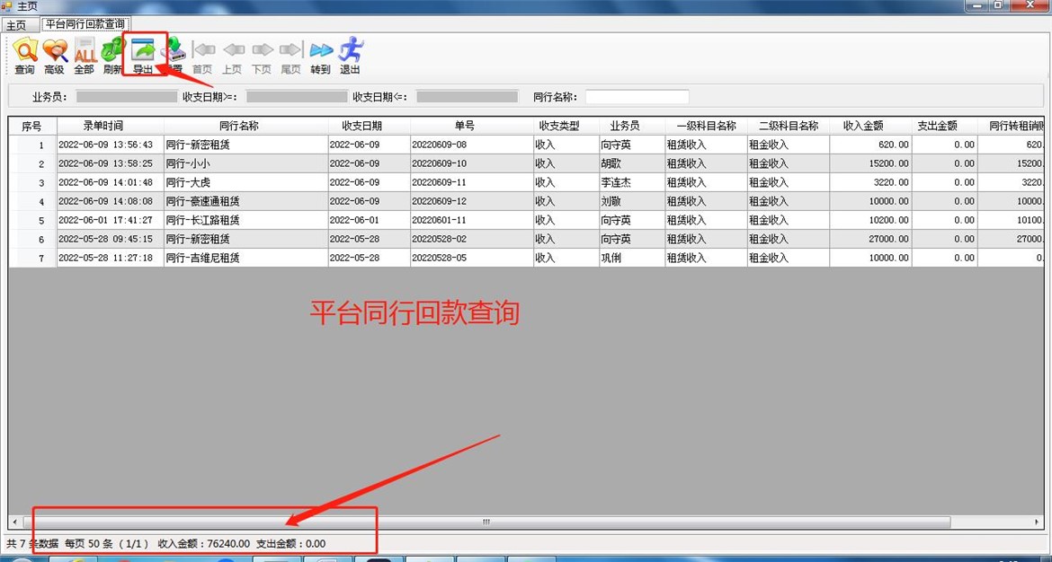Click timestamp 2022-05-28 09:45:15
Viewport: 1052px width, 562px height.
point(110,239)
